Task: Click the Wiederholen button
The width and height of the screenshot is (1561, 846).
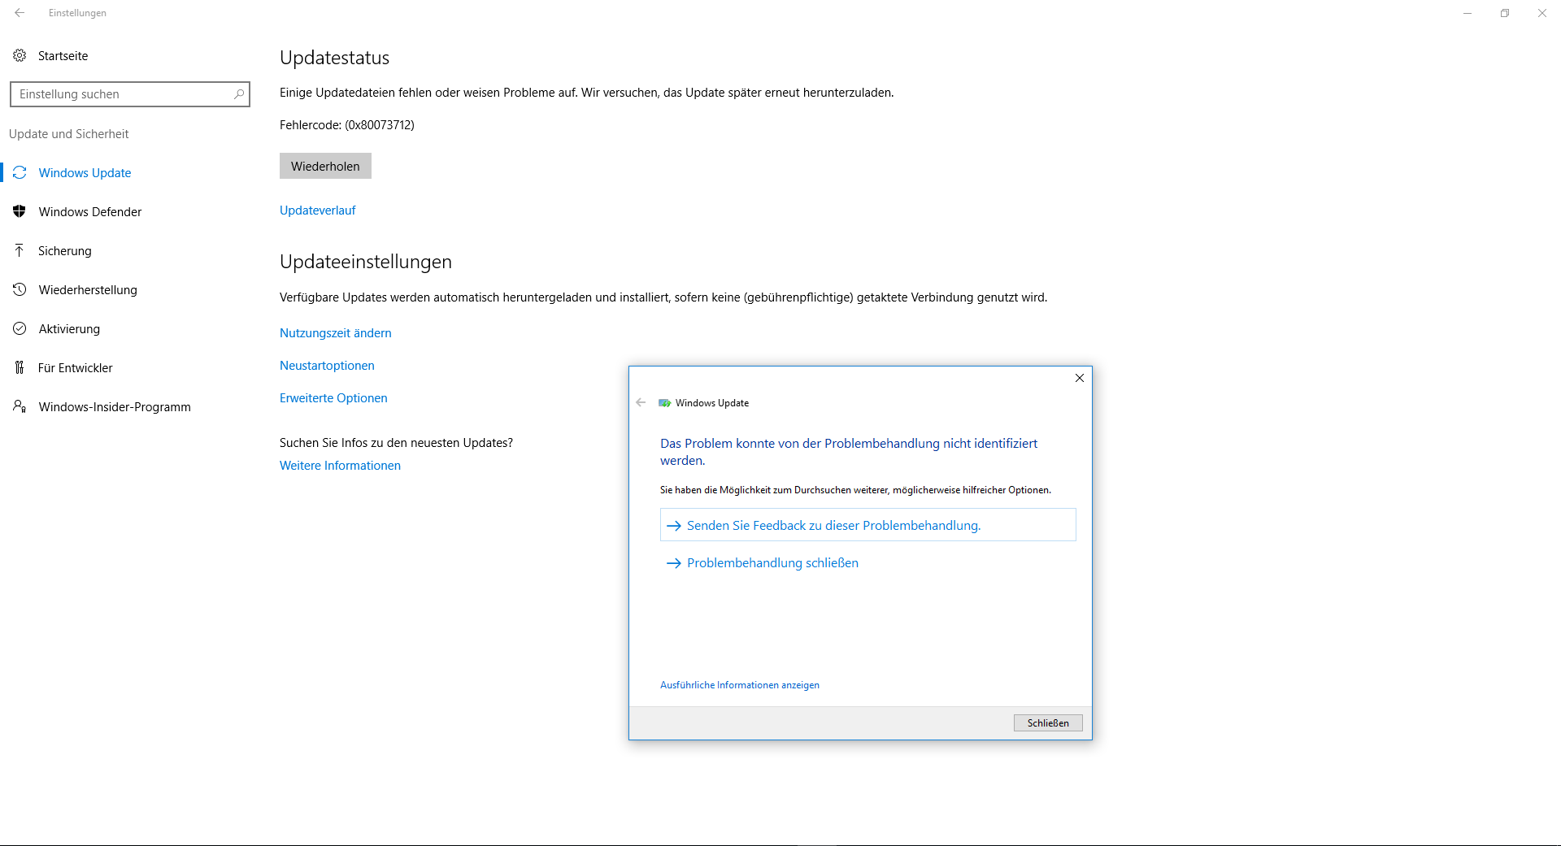Action: tap(325, 166)
